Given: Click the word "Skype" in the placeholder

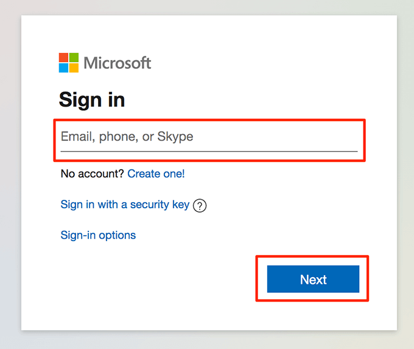Looking at the screenshot, I should (x=175, y=136).
